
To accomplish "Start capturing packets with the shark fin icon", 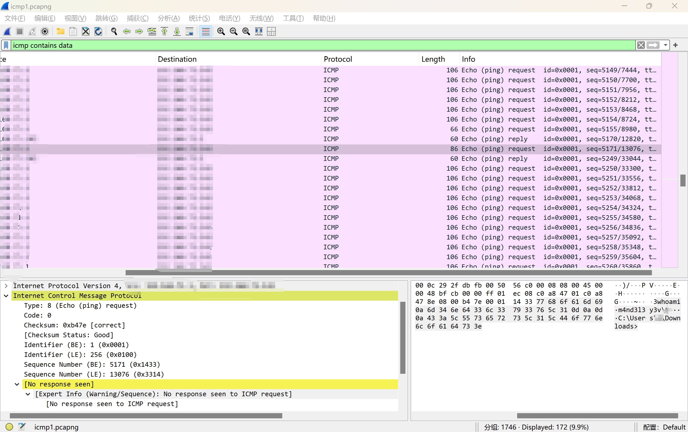I will point(7,31).
